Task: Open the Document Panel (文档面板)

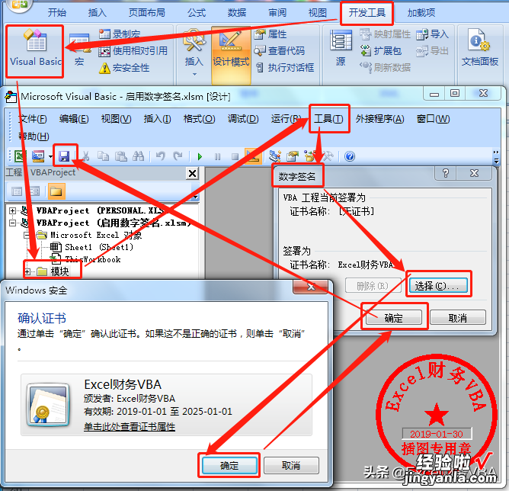Action: click(x=480, y=48)
